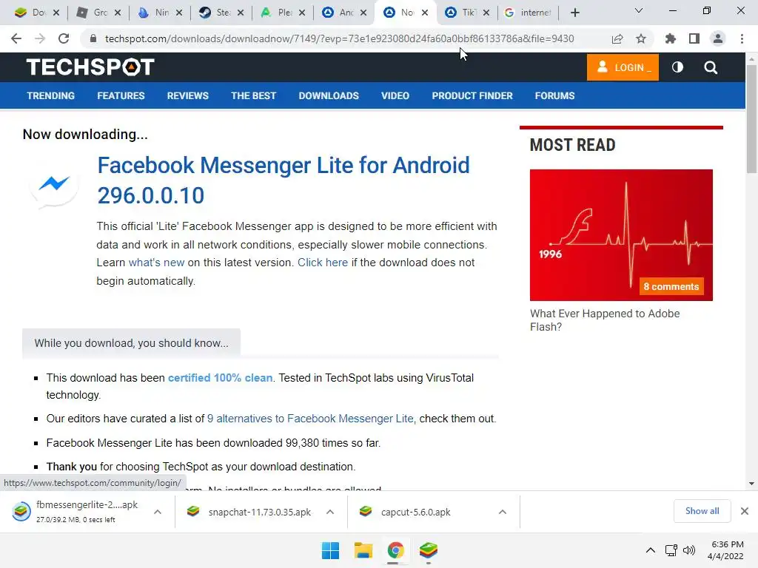758x568 pixels.
Task: Click the "8 comments" badge
Action: 671,286
